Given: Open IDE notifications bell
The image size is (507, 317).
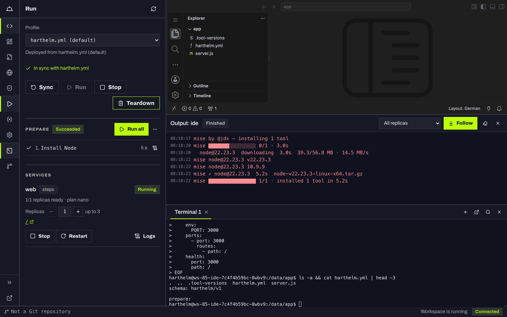Looking at the screenshot, I should click(x=499, y=108).
